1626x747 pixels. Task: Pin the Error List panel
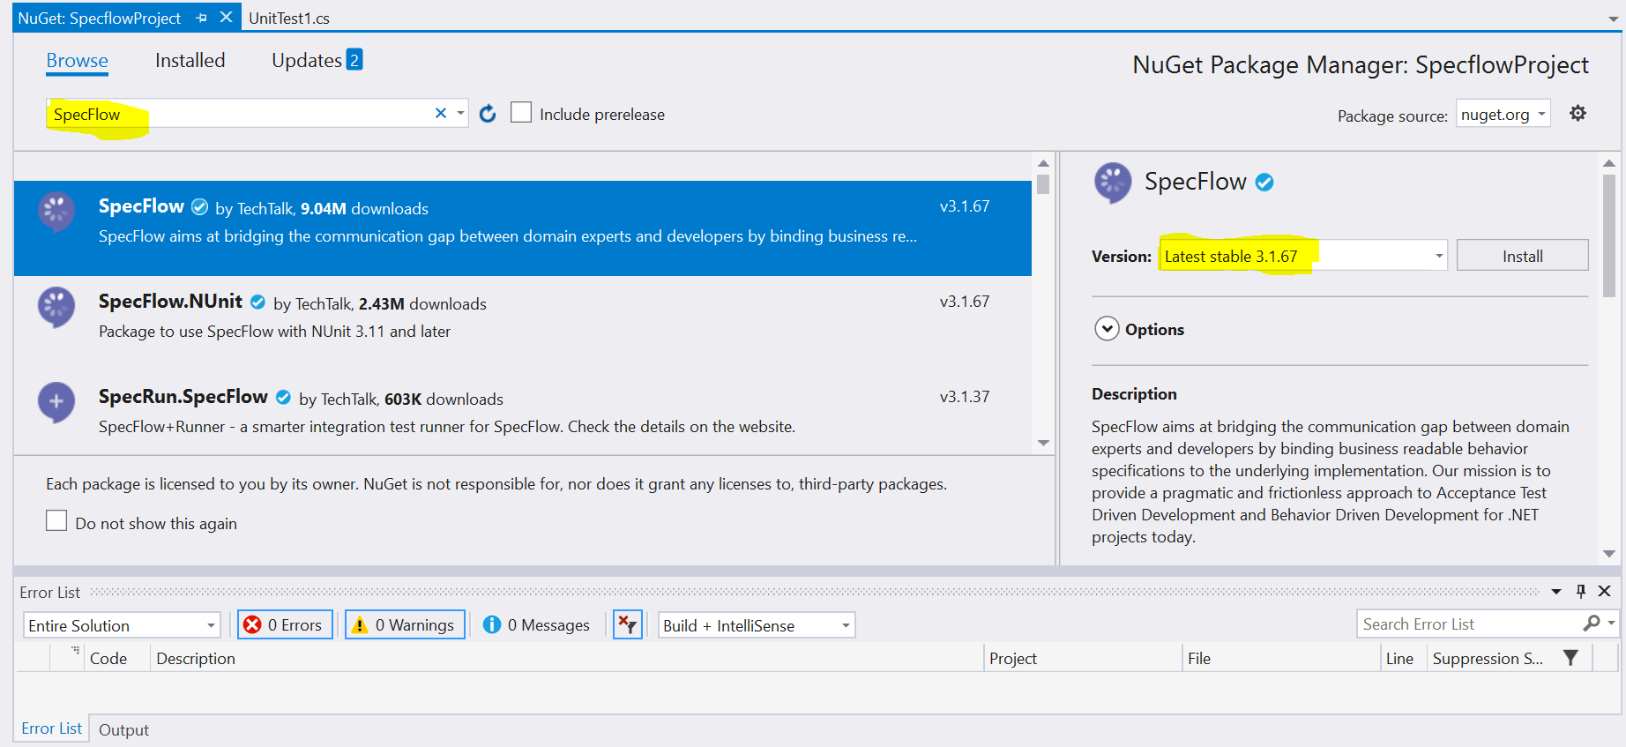(x=1580, y=592)
